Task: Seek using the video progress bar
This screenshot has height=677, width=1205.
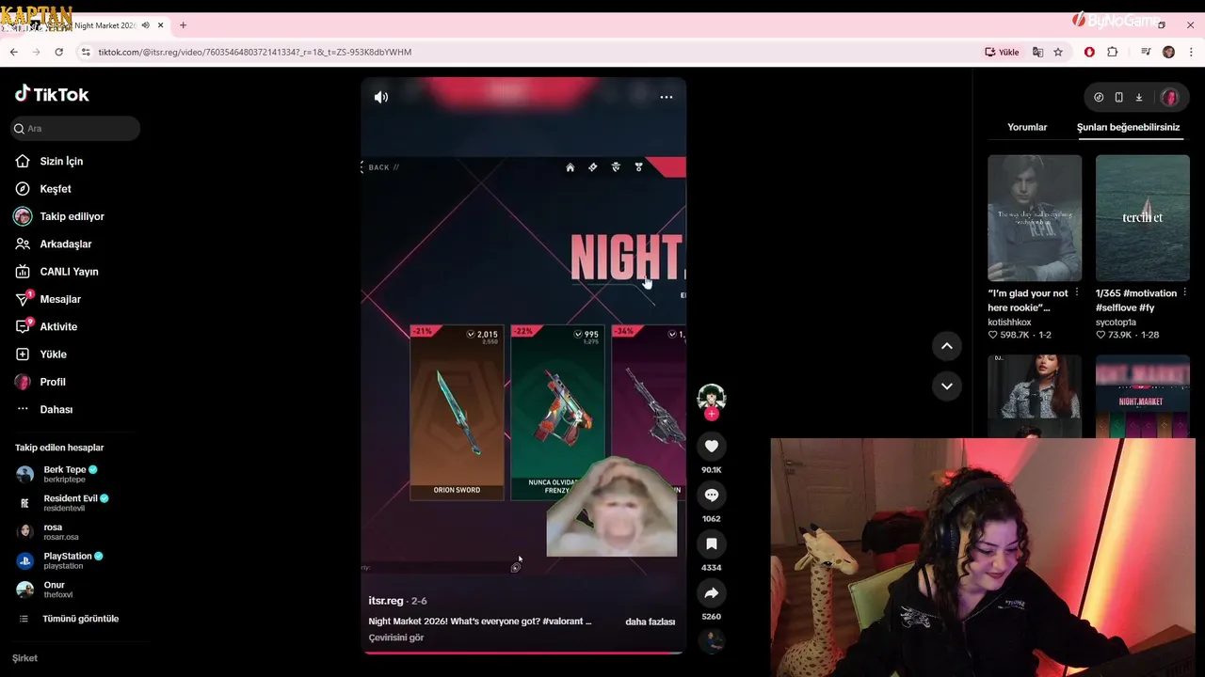Action: [523, 652]
